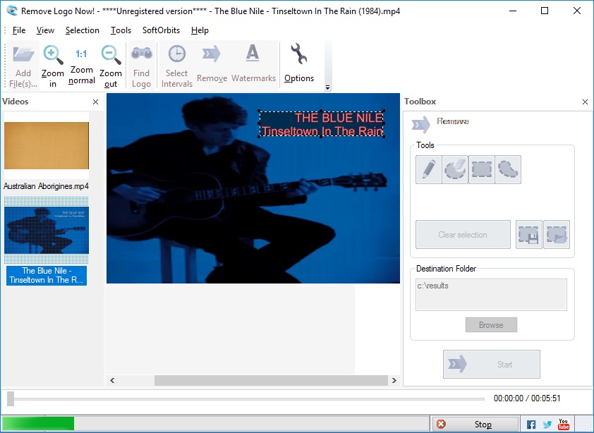
Task: Click the Save selection icon
Action: pyautogui.click(x=529, y=235)
